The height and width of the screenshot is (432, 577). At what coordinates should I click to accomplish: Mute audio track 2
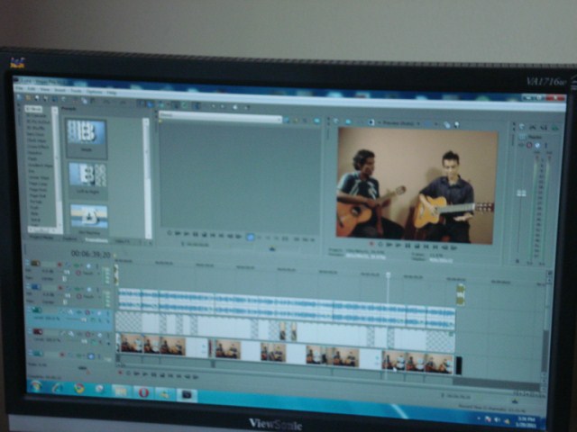88,289
